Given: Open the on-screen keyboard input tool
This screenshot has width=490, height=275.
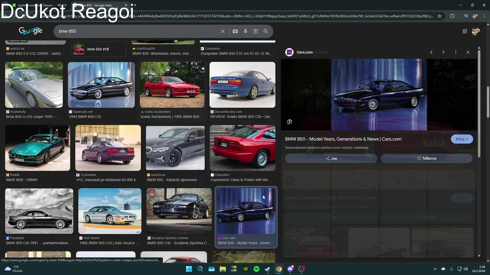Looking at the screenshot, I should [x=235, y=31].
